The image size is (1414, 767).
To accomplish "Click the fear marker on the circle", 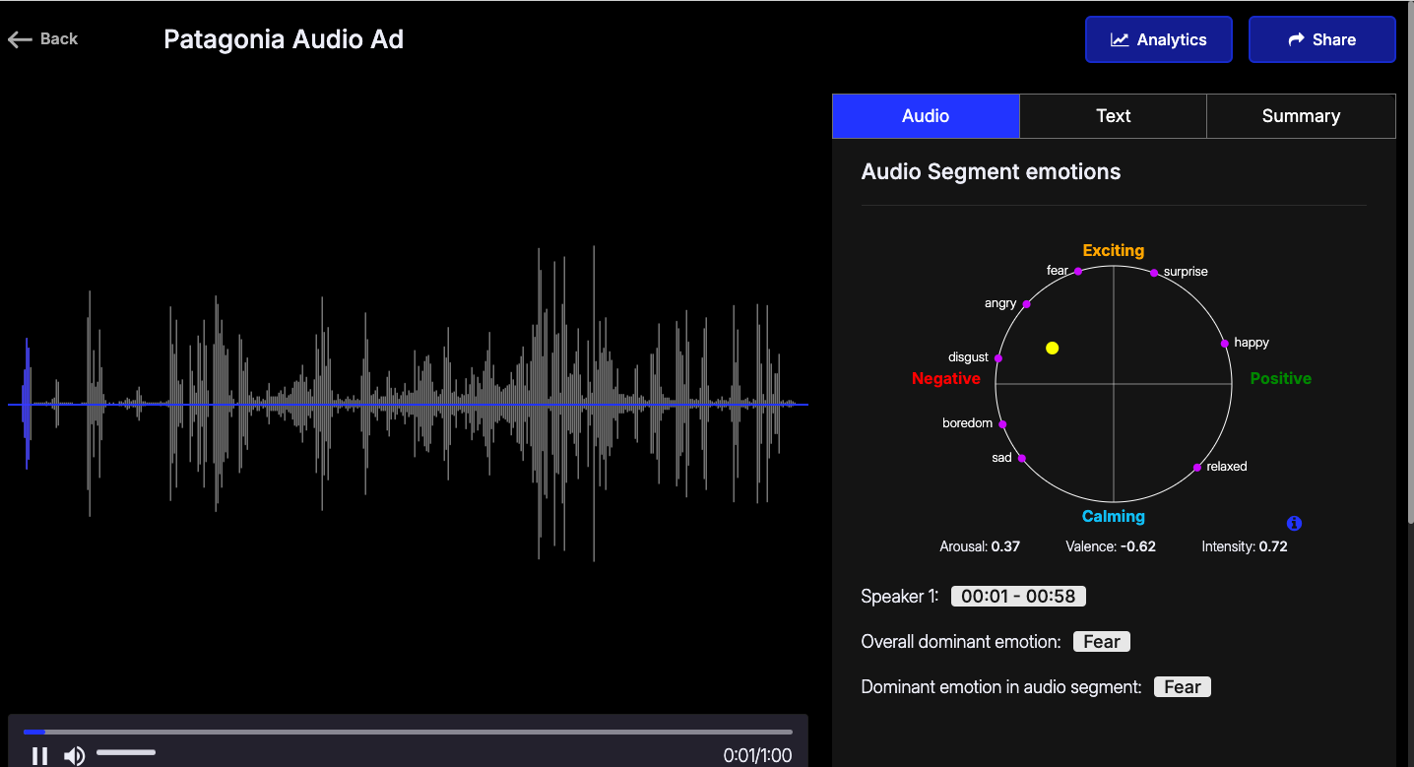I will 1078,271.
